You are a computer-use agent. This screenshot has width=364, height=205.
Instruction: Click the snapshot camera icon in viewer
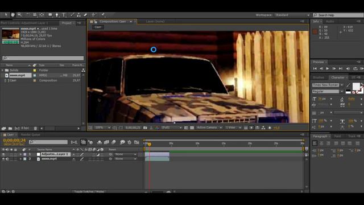[x=145, y=128]
